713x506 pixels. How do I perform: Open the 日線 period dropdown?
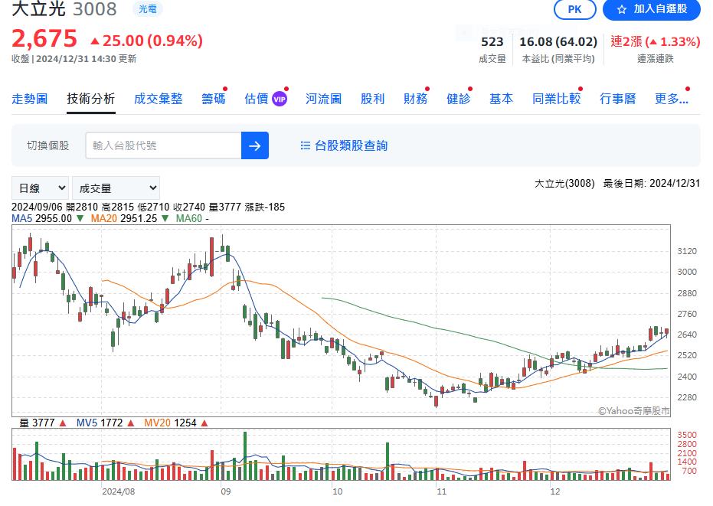click(x=40, y=188)
